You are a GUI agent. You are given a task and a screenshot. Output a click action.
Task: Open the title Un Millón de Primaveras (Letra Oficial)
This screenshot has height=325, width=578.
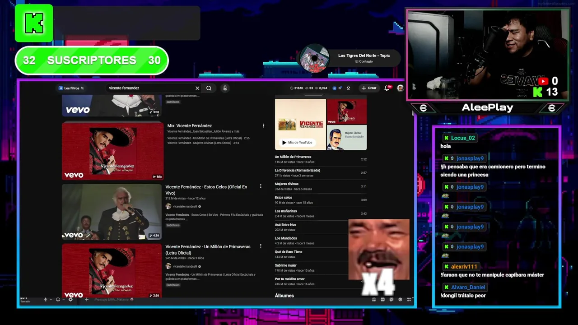(208, 250)
